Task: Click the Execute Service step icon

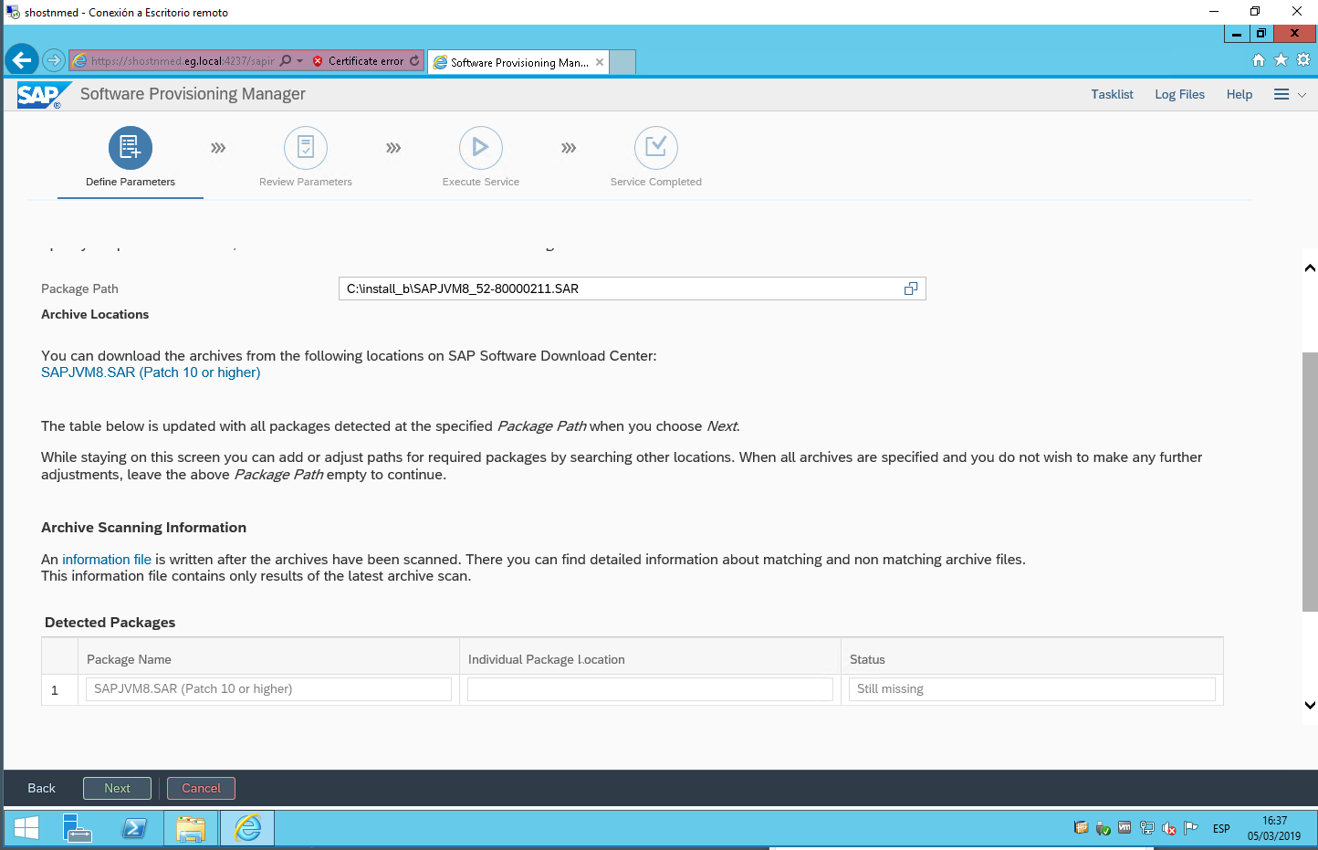Action: (481, 148)
